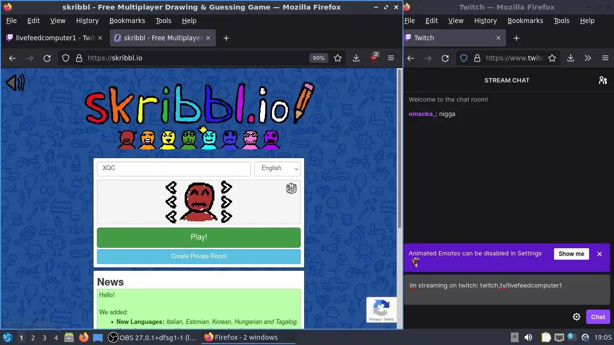The width and height of the screenshot is (614, 345).
Task: Open hamburger menu in skribbl Firefox window
Action: point(391,58)
